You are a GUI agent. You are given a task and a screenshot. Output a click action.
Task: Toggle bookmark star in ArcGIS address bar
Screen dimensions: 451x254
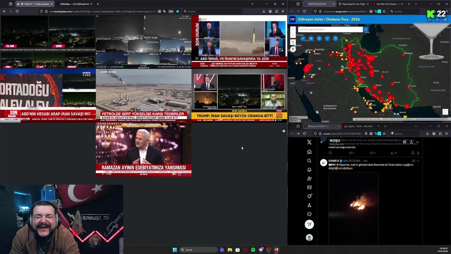tap(384, 11)
